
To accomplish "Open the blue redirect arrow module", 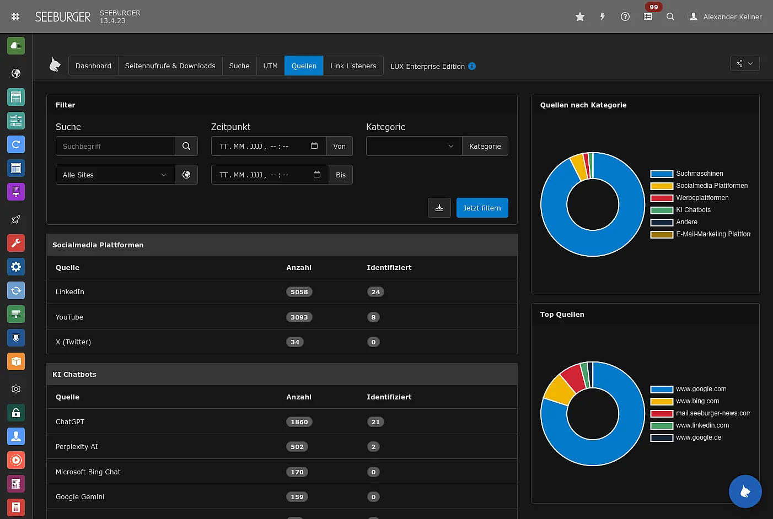I will [16, 144].
